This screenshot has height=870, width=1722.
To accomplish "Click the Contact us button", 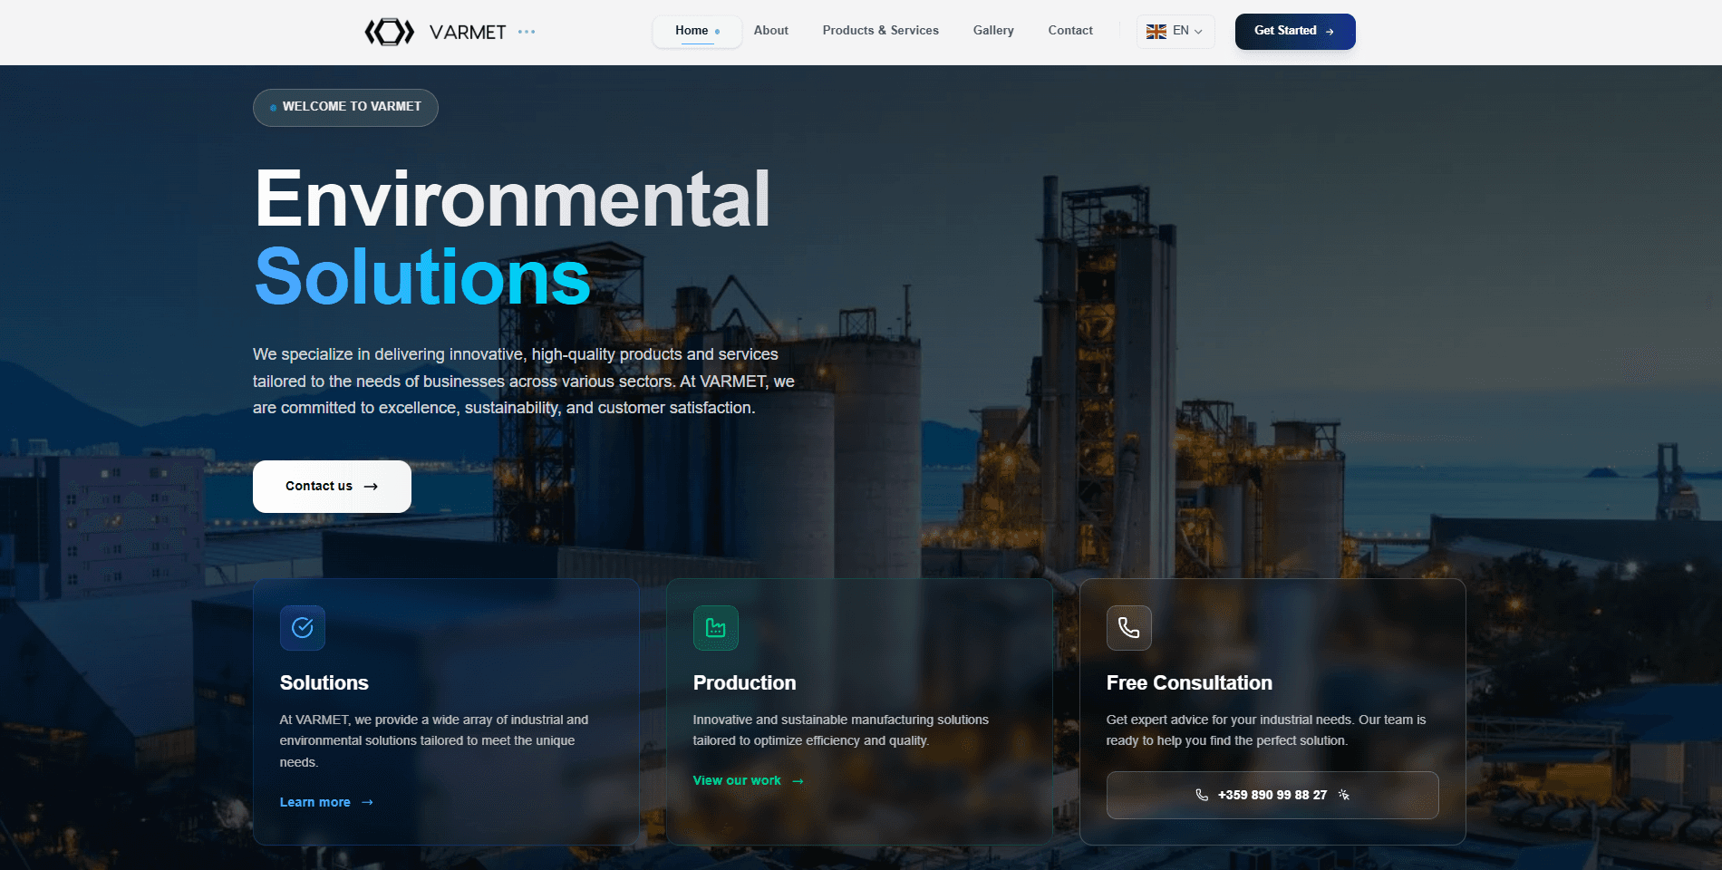I will [x=332, y=487].
